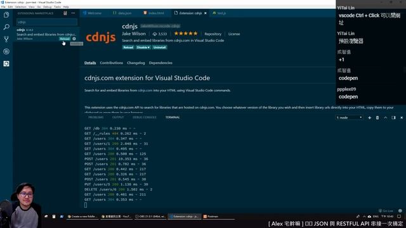Click the 'PUT /users/5' terminal log line
Screen dimensions: 406x228
click(x=116, y=184)
